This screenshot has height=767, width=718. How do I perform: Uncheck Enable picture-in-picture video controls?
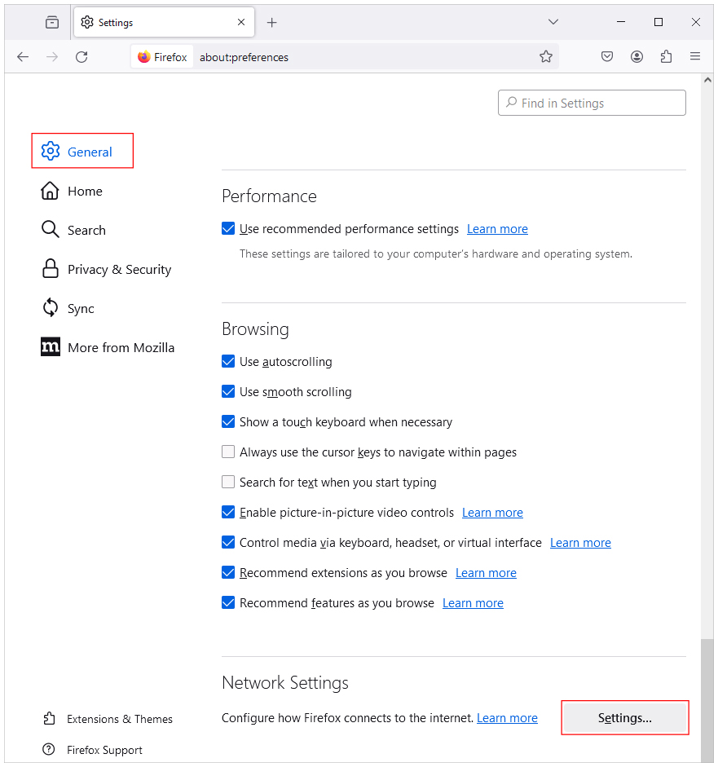coord(228,512)
